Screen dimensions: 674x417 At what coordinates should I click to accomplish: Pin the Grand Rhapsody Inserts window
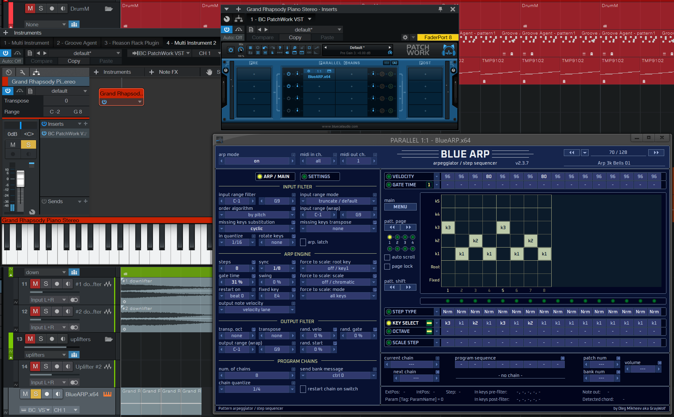click(440, 9)
